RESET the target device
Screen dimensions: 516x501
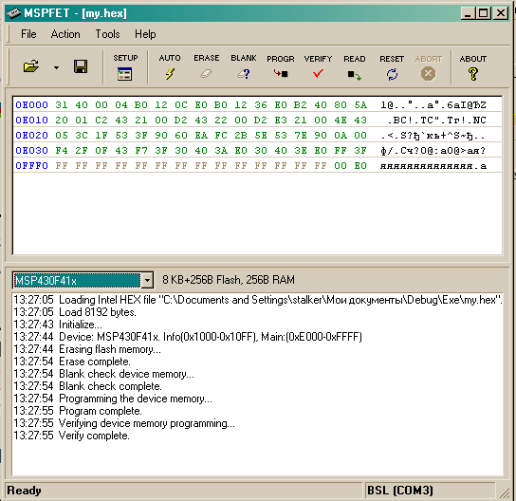pyautogui.click(x=392, y=67)
